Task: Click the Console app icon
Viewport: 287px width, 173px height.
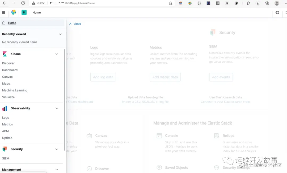Action: click(x=159, y=136)
